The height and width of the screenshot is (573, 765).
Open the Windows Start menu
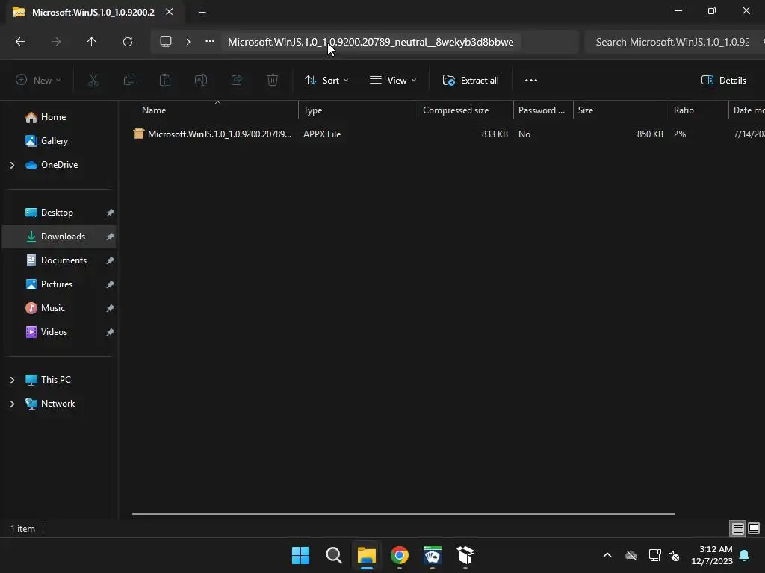pos(300,555)
